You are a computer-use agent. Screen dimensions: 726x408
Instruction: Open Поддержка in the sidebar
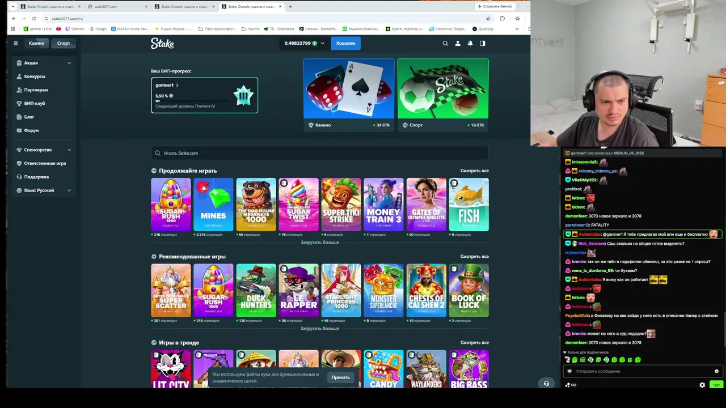(x=36, y=177)
